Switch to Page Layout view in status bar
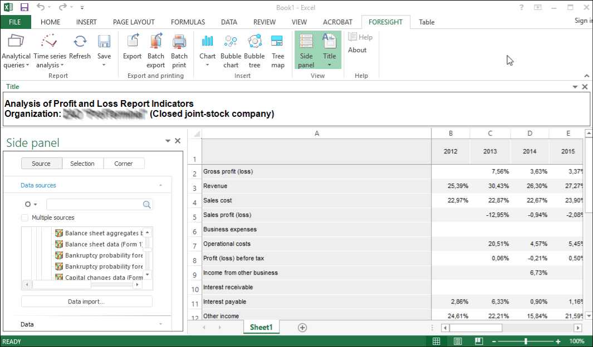Screen dimensions: 593x347 pos(458,341)
